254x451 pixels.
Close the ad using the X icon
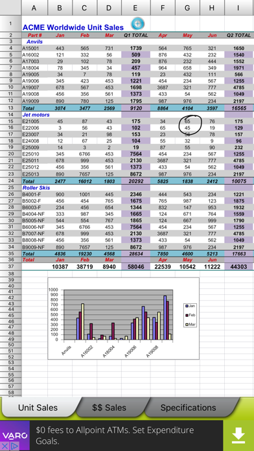coord(5,446)
